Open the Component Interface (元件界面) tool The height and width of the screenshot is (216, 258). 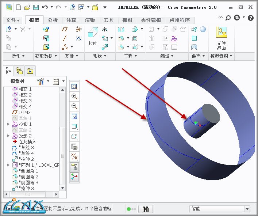[x=221, y=38]
